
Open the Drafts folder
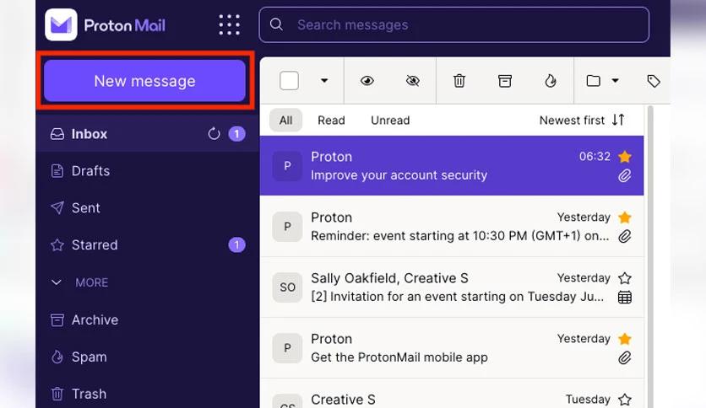(x=147, y=171)
